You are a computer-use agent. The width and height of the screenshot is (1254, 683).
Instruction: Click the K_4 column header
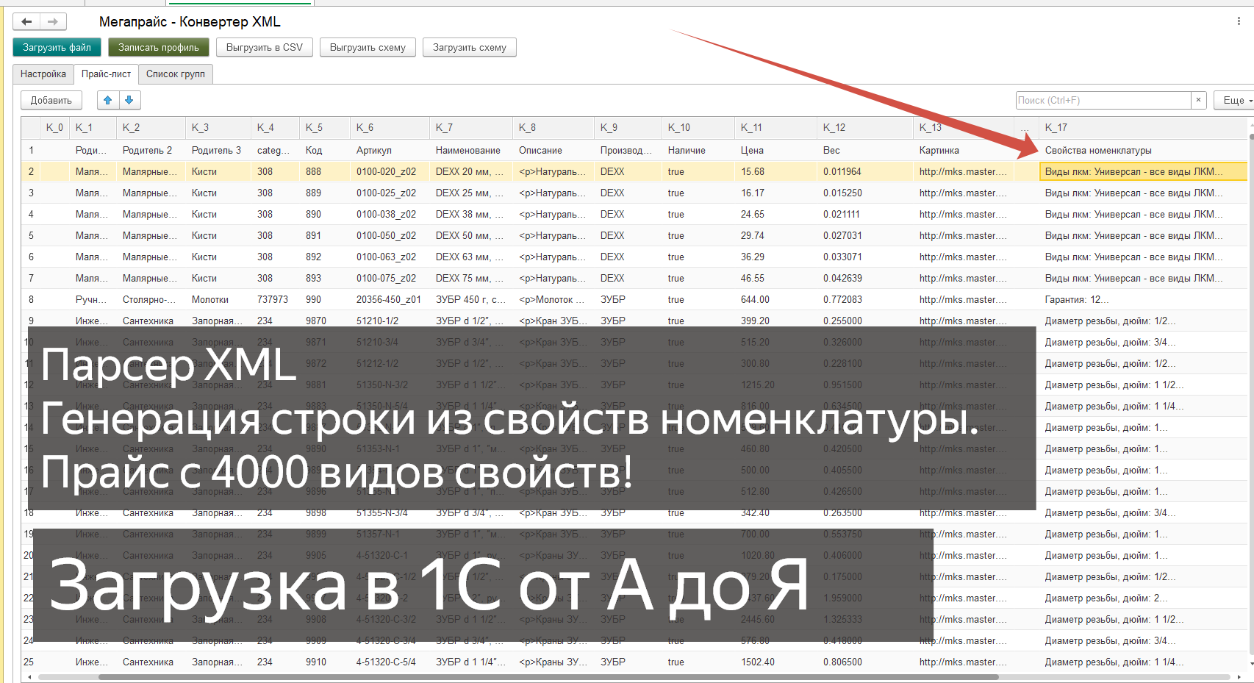pos(276,128)
